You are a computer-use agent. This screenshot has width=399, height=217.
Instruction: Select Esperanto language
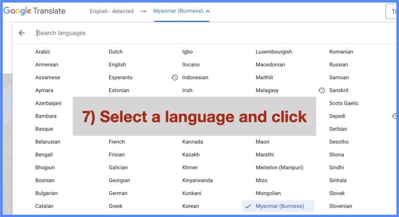[x=121, y=78]
